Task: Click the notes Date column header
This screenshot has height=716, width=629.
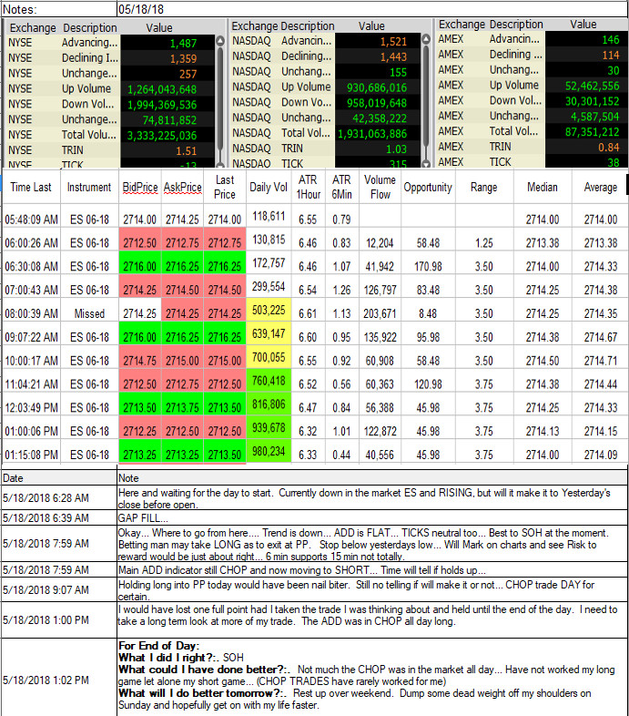Action: pyautogui.click(x=59, y=478)
